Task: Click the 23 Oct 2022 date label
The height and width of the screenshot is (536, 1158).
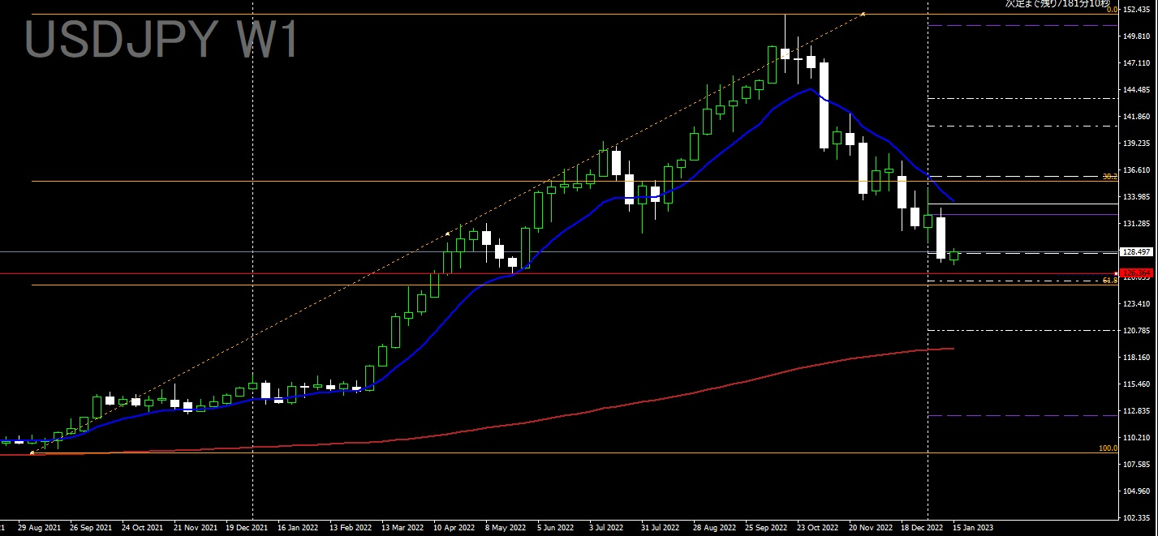Action: (x=818, y=527)
